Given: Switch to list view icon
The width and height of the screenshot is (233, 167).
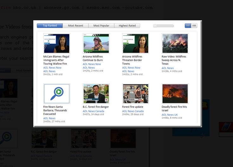Looking at the screenshot, I should click(x=194, y=26).
